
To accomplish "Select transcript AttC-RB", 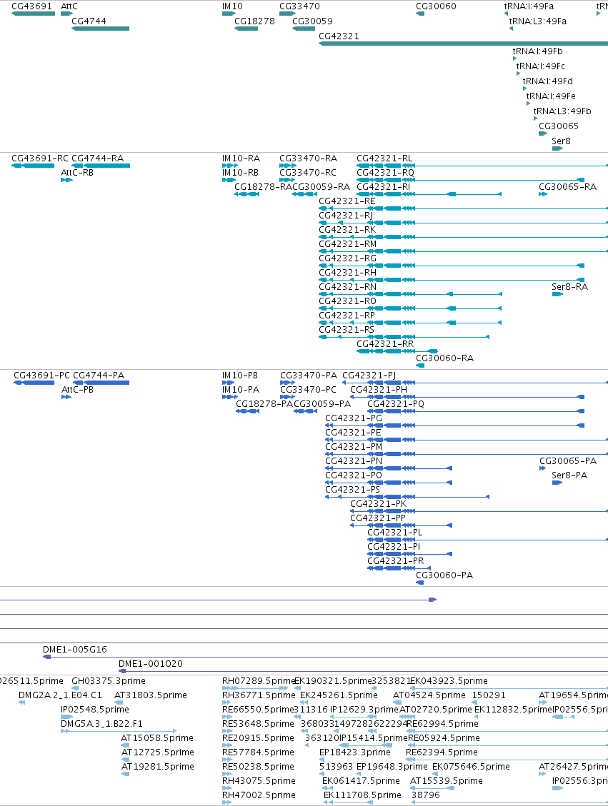I will pyautogui.click(x=66, y=180).
